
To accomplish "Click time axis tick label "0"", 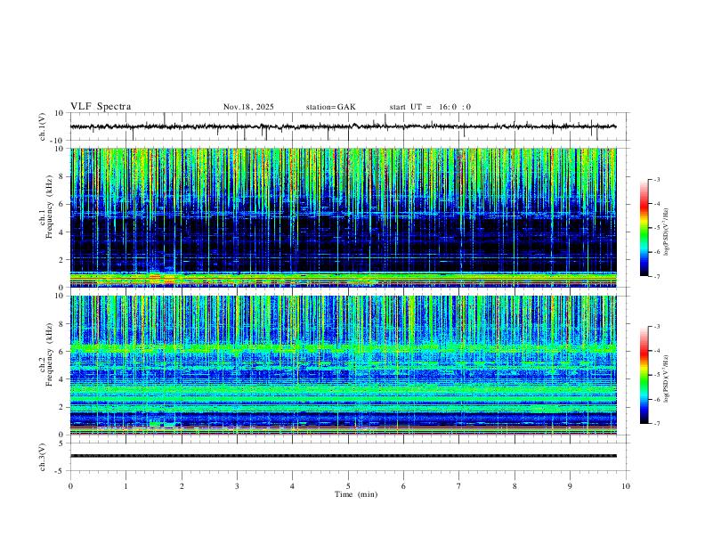I will tap(70, 486).
